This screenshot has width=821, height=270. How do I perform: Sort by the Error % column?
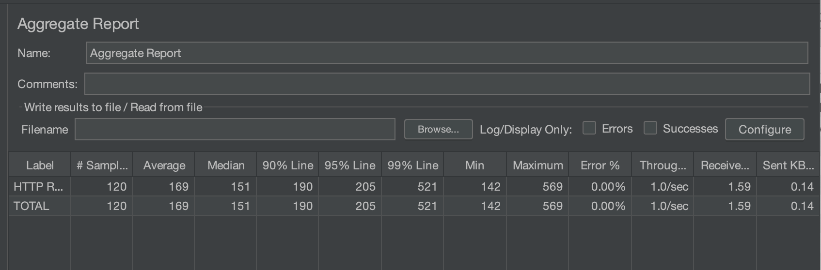point(600,165)
